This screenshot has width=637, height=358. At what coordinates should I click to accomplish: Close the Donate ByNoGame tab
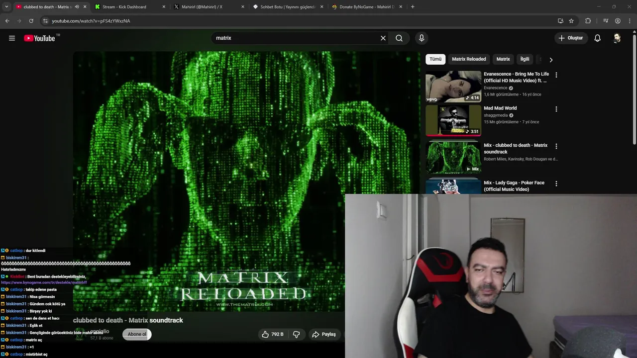click(x=401, y=7)
